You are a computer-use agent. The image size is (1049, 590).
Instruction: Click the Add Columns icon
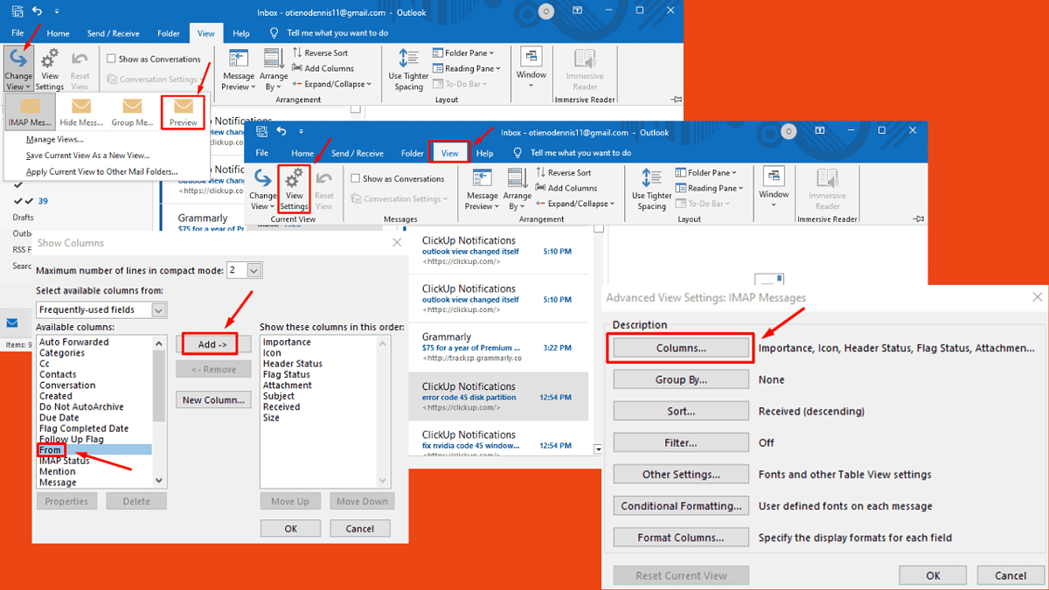[566, 187]
